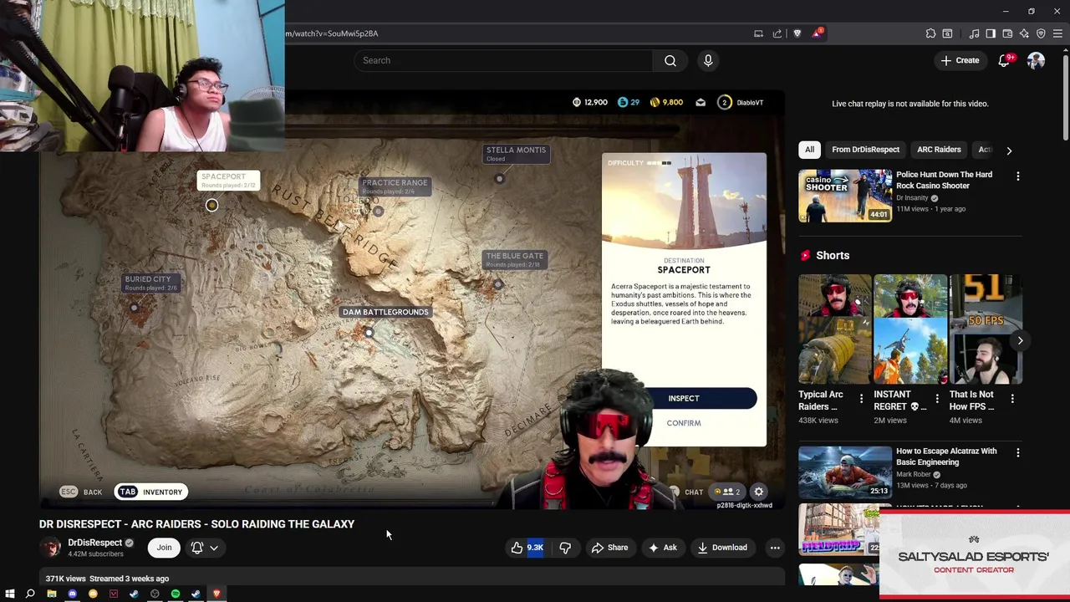Open the Typical Arc Raiders short
This screenshot has height=602, width=1070.
[x=834, y=329]
